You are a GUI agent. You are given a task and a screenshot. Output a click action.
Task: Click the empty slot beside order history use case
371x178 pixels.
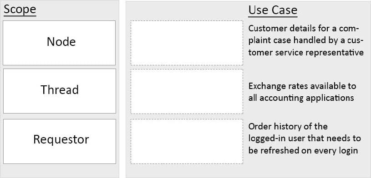187,141
